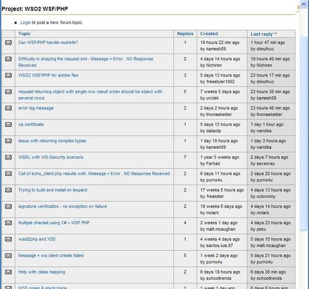Click the scrollbar up arrow button
Viewport: 309px width, 289px height.
pyautogui.click(x=303, y=4)
